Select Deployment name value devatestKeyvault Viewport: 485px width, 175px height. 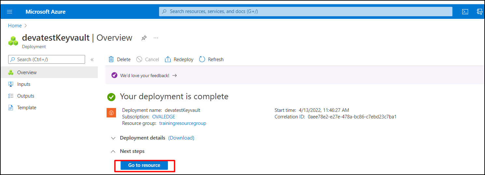click(x=183, y=110)
